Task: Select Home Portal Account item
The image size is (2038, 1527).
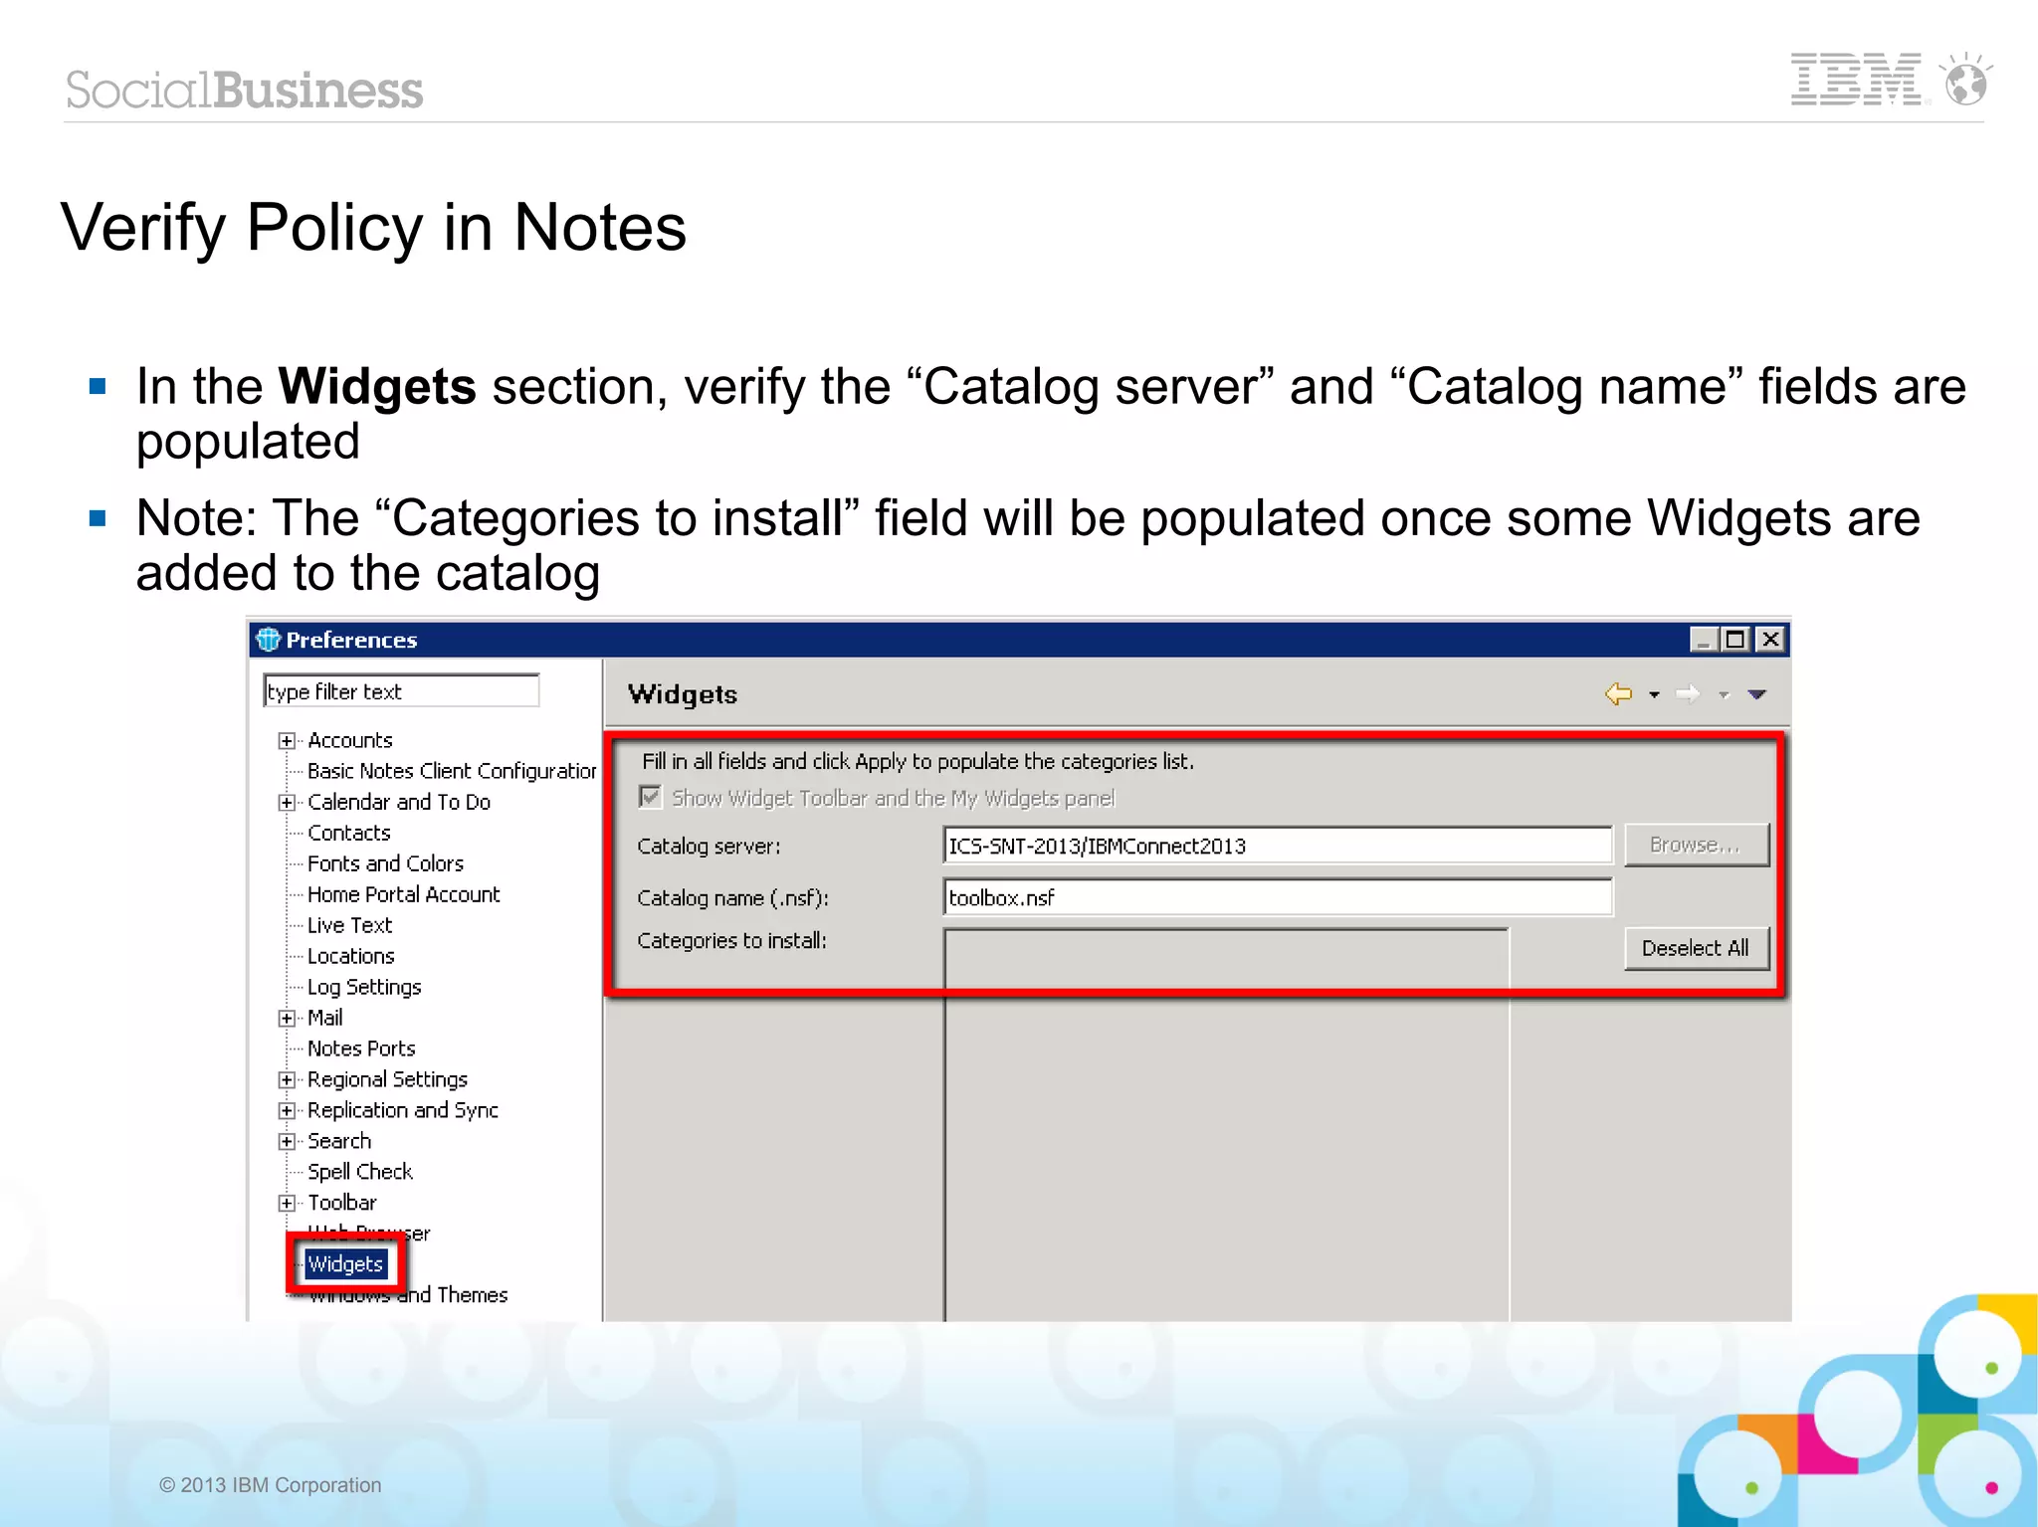Action: coord(404,894)
